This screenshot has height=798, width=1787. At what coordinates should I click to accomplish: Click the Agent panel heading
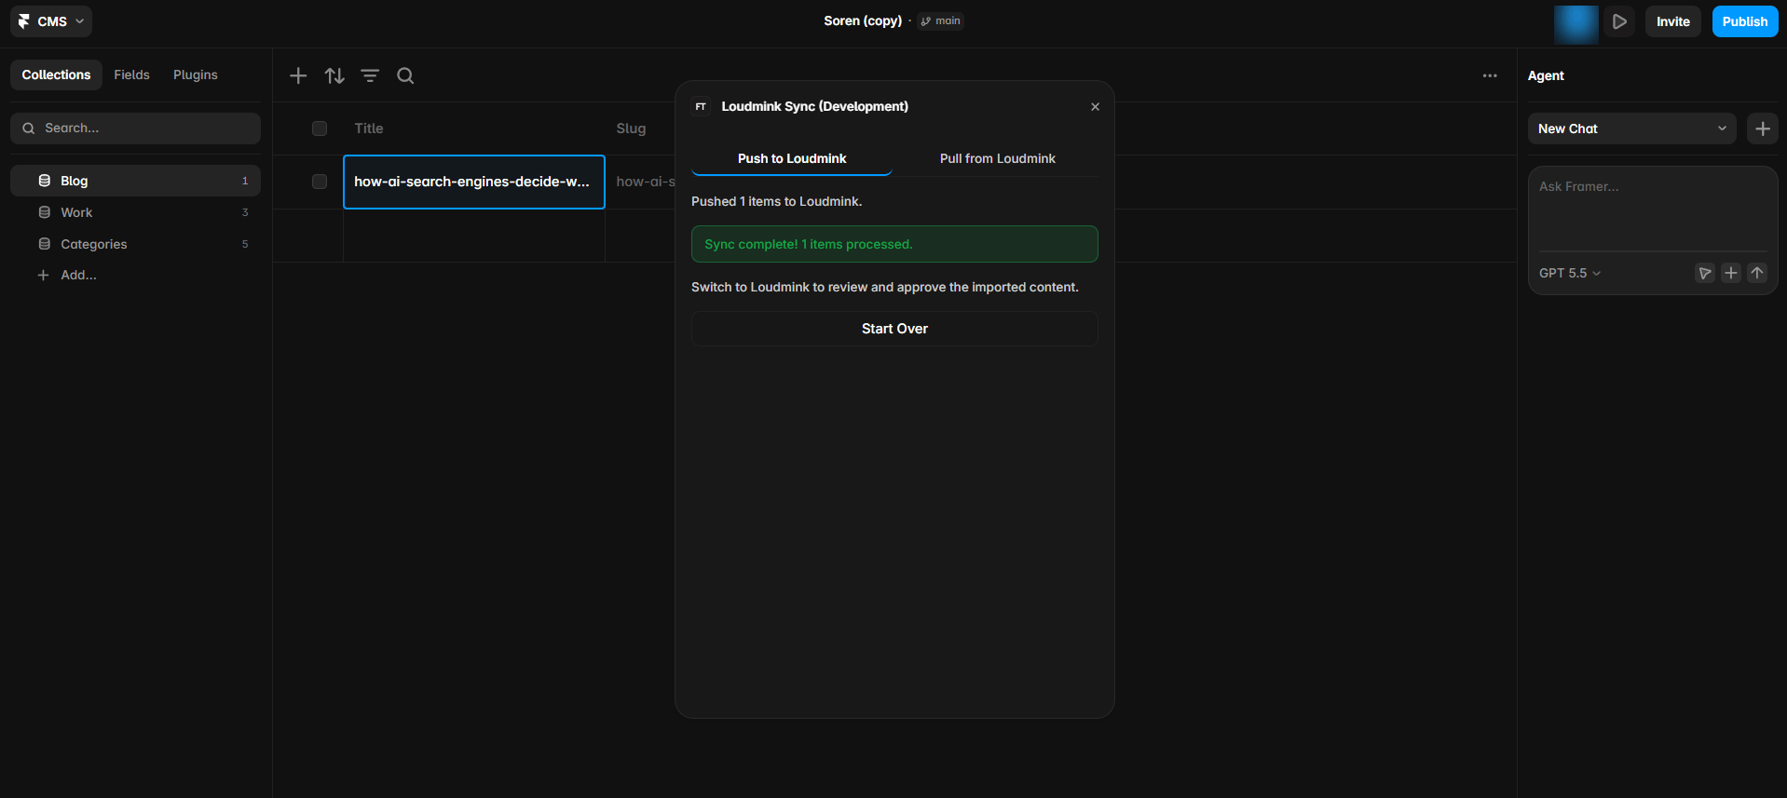point(1546,75)
